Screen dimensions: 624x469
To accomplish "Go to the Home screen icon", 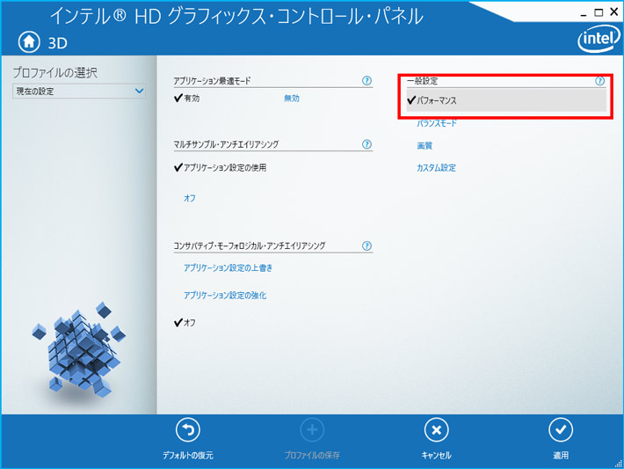I will click(29, 42).
